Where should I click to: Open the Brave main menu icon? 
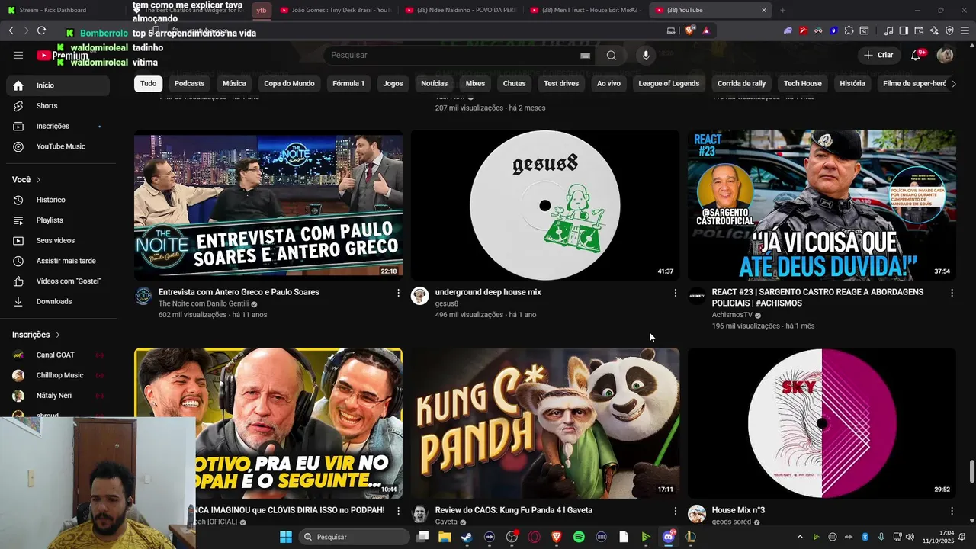pos(965,30)
